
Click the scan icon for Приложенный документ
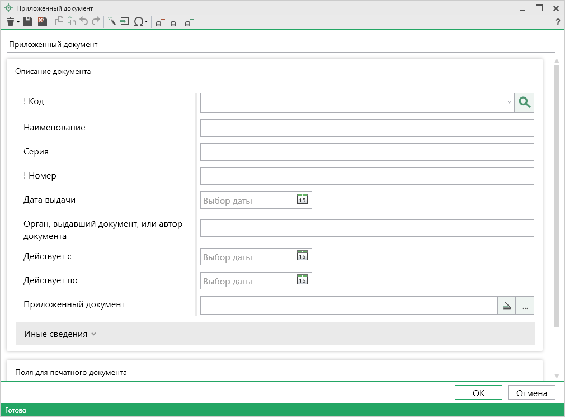[x=506, y=306]
